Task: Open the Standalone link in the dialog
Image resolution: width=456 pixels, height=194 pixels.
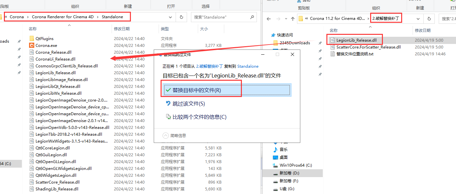Action: pyautogui.click(x=248, y=66)
